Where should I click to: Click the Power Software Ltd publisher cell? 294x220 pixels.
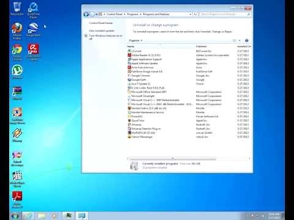207,116
